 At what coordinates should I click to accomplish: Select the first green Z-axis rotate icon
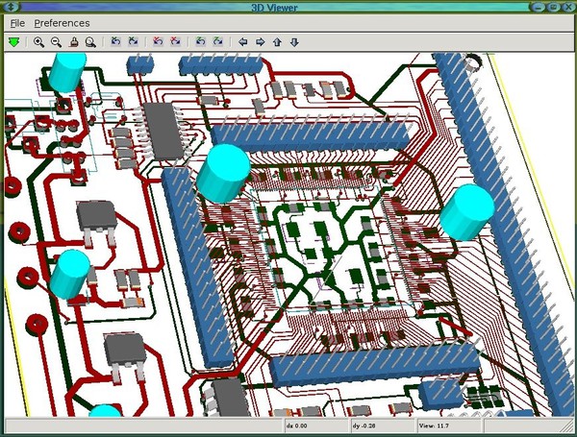coord(200,42)
